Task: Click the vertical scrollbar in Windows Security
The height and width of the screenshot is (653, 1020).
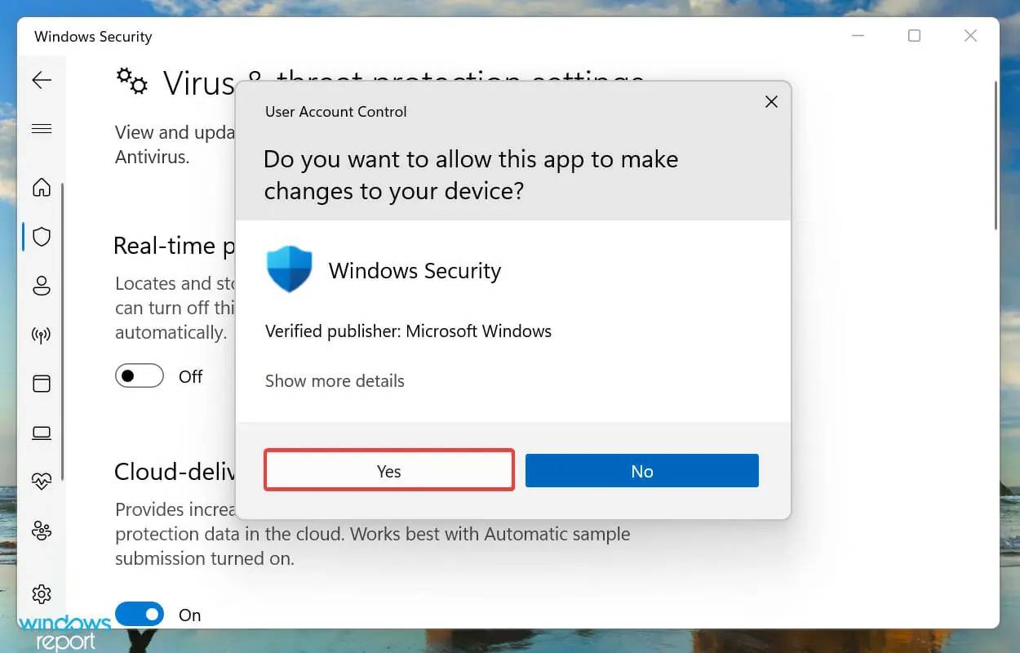Action: click(x=996, y=155)
